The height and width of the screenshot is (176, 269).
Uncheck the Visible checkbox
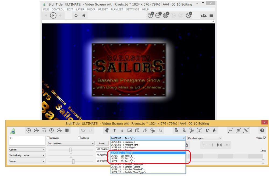(265, 138)
